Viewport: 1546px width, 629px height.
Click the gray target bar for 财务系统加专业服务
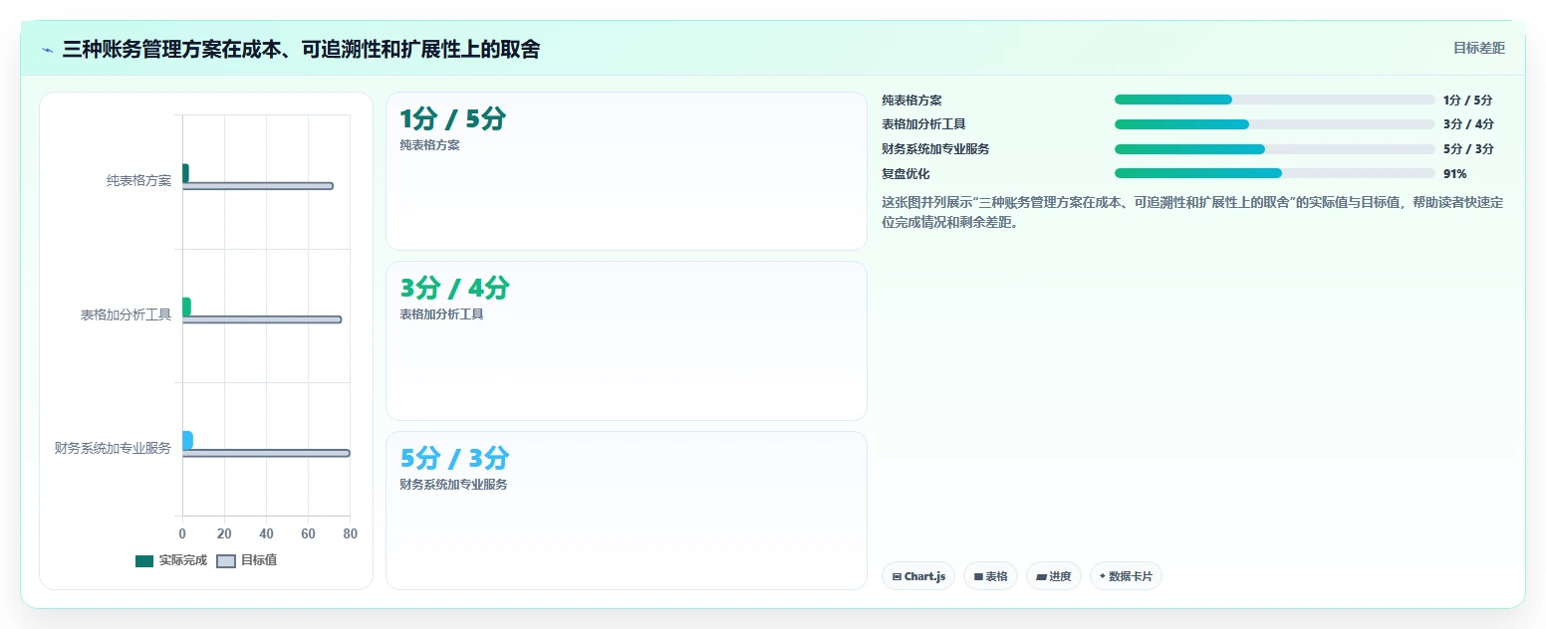coord(266,453)
